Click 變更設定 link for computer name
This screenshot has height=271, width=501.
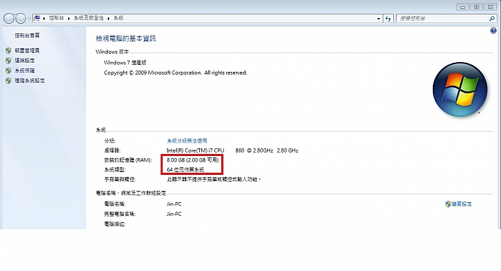462,204
